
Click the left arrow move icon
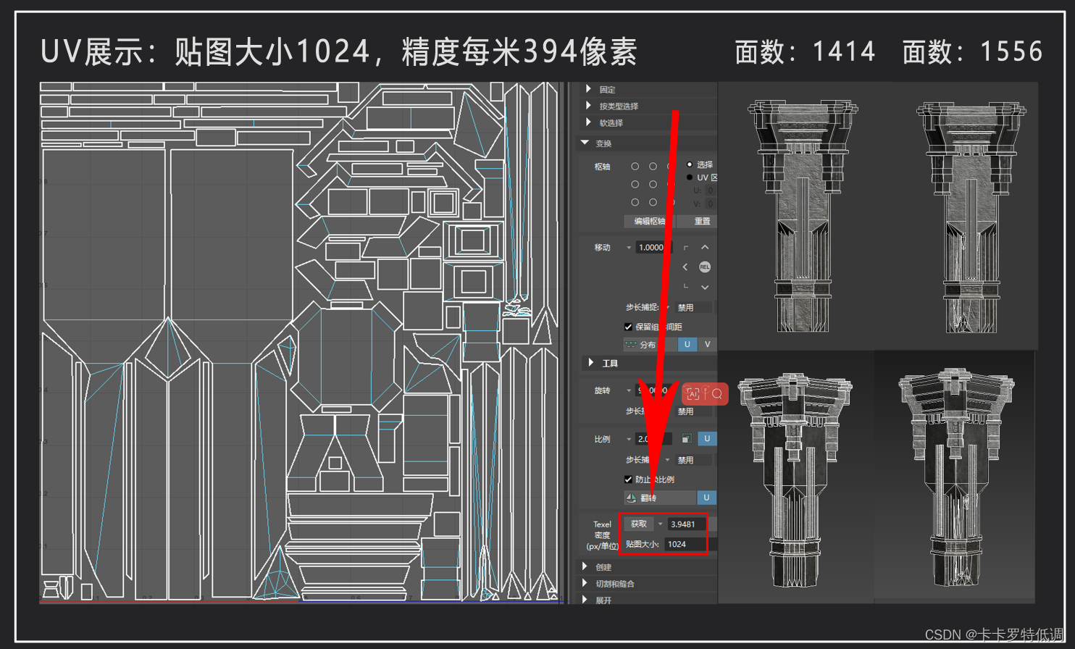point(685,267)
